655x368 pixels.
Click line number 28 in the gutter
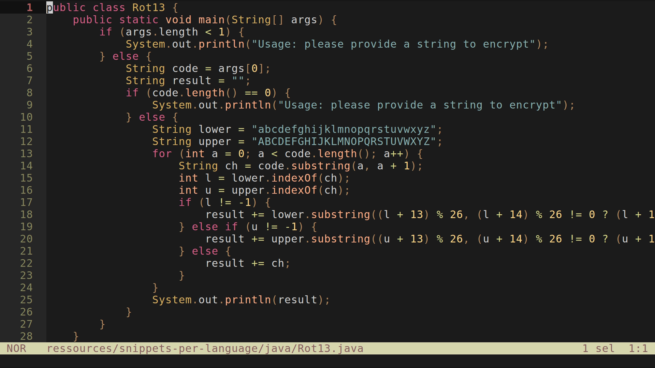(26, 336)
